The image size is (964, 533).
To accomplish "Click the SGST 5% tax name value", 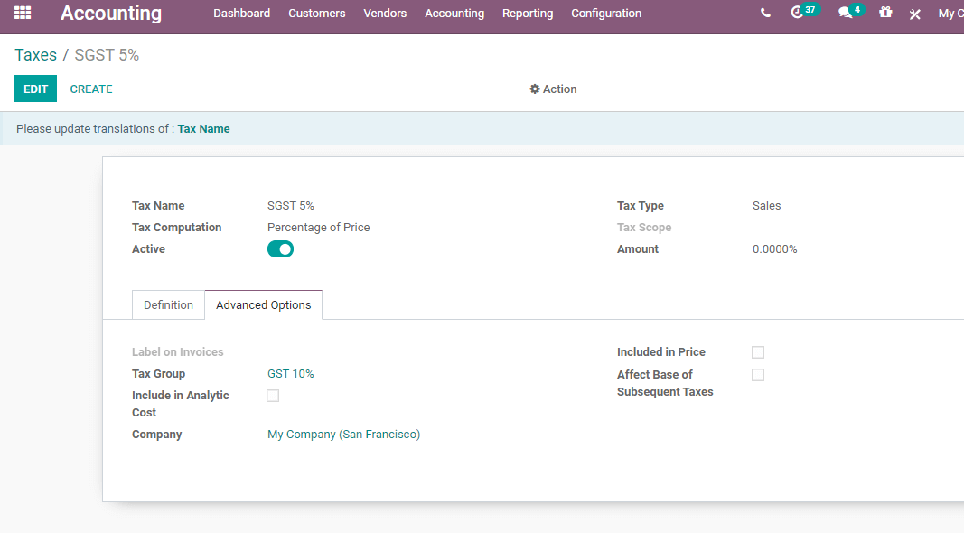I will pos(291,206).
